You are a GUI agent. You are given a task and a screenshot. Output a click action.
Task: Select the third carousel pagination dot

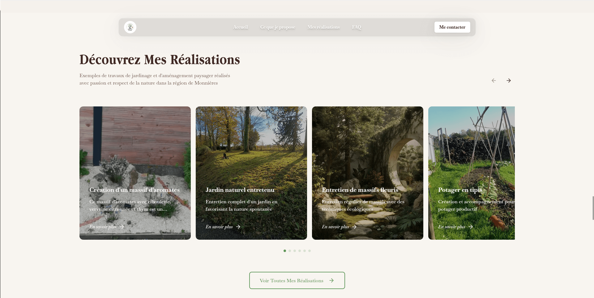tap(295, 251)
